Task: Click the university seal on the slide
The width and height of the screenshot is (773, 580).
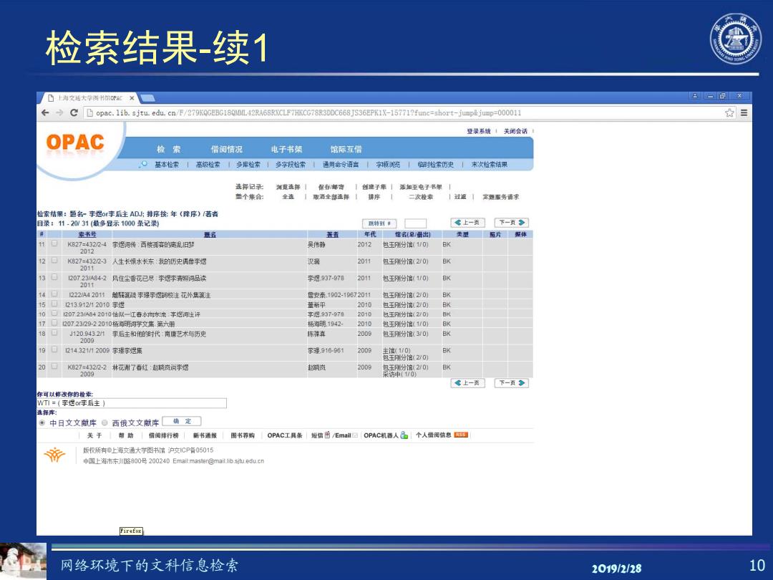Action: (x=736, y=39)
